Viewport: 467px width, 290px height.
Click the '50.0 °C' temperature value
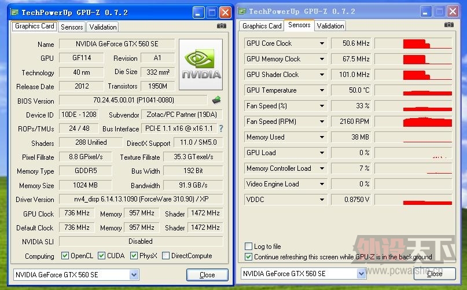click(x=351, y=90)
